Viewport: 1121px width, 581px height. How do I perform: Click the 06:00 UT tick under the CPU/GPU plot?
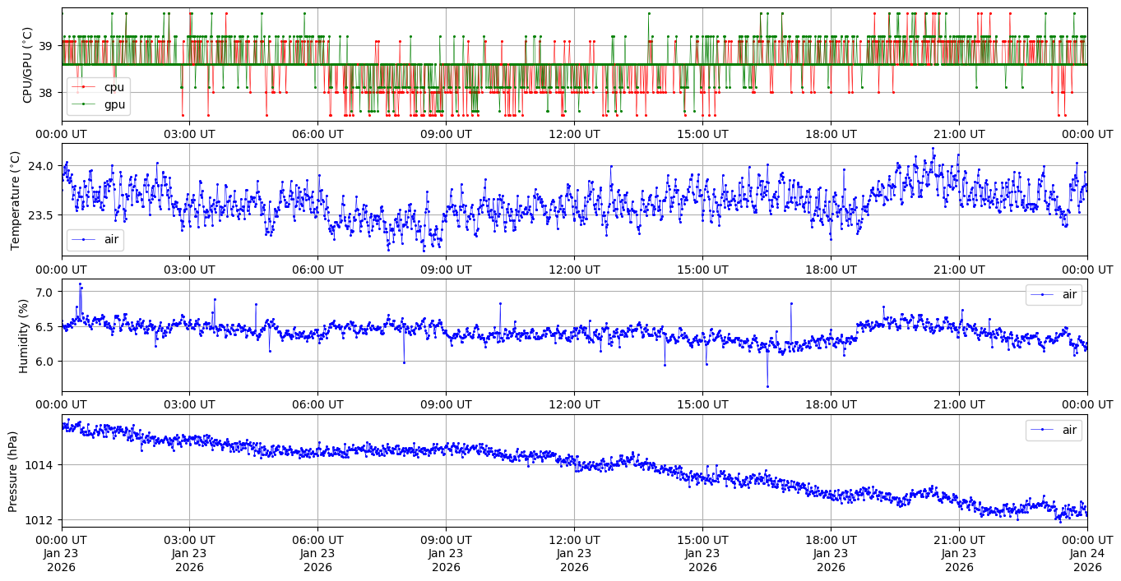coord(317,134)
